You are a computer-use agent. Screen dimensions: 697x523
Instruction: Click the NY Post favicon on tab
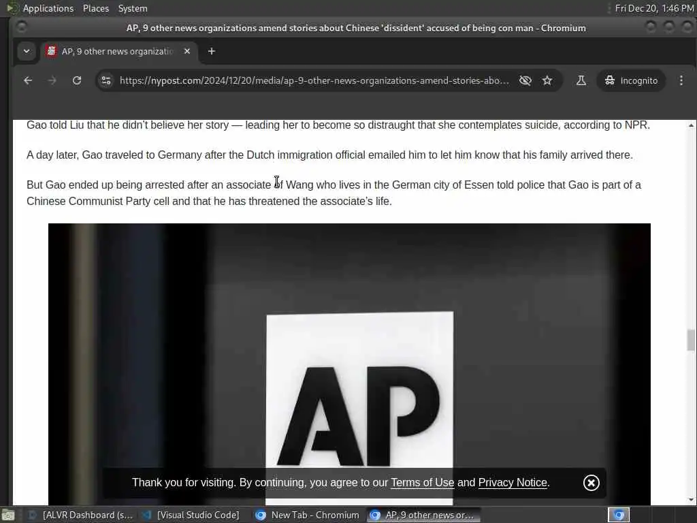coord(52,51)
